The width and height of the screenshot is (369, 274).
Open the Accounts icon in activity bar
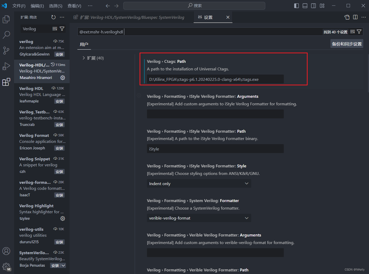pyautogui.click(x=6, y=251)
